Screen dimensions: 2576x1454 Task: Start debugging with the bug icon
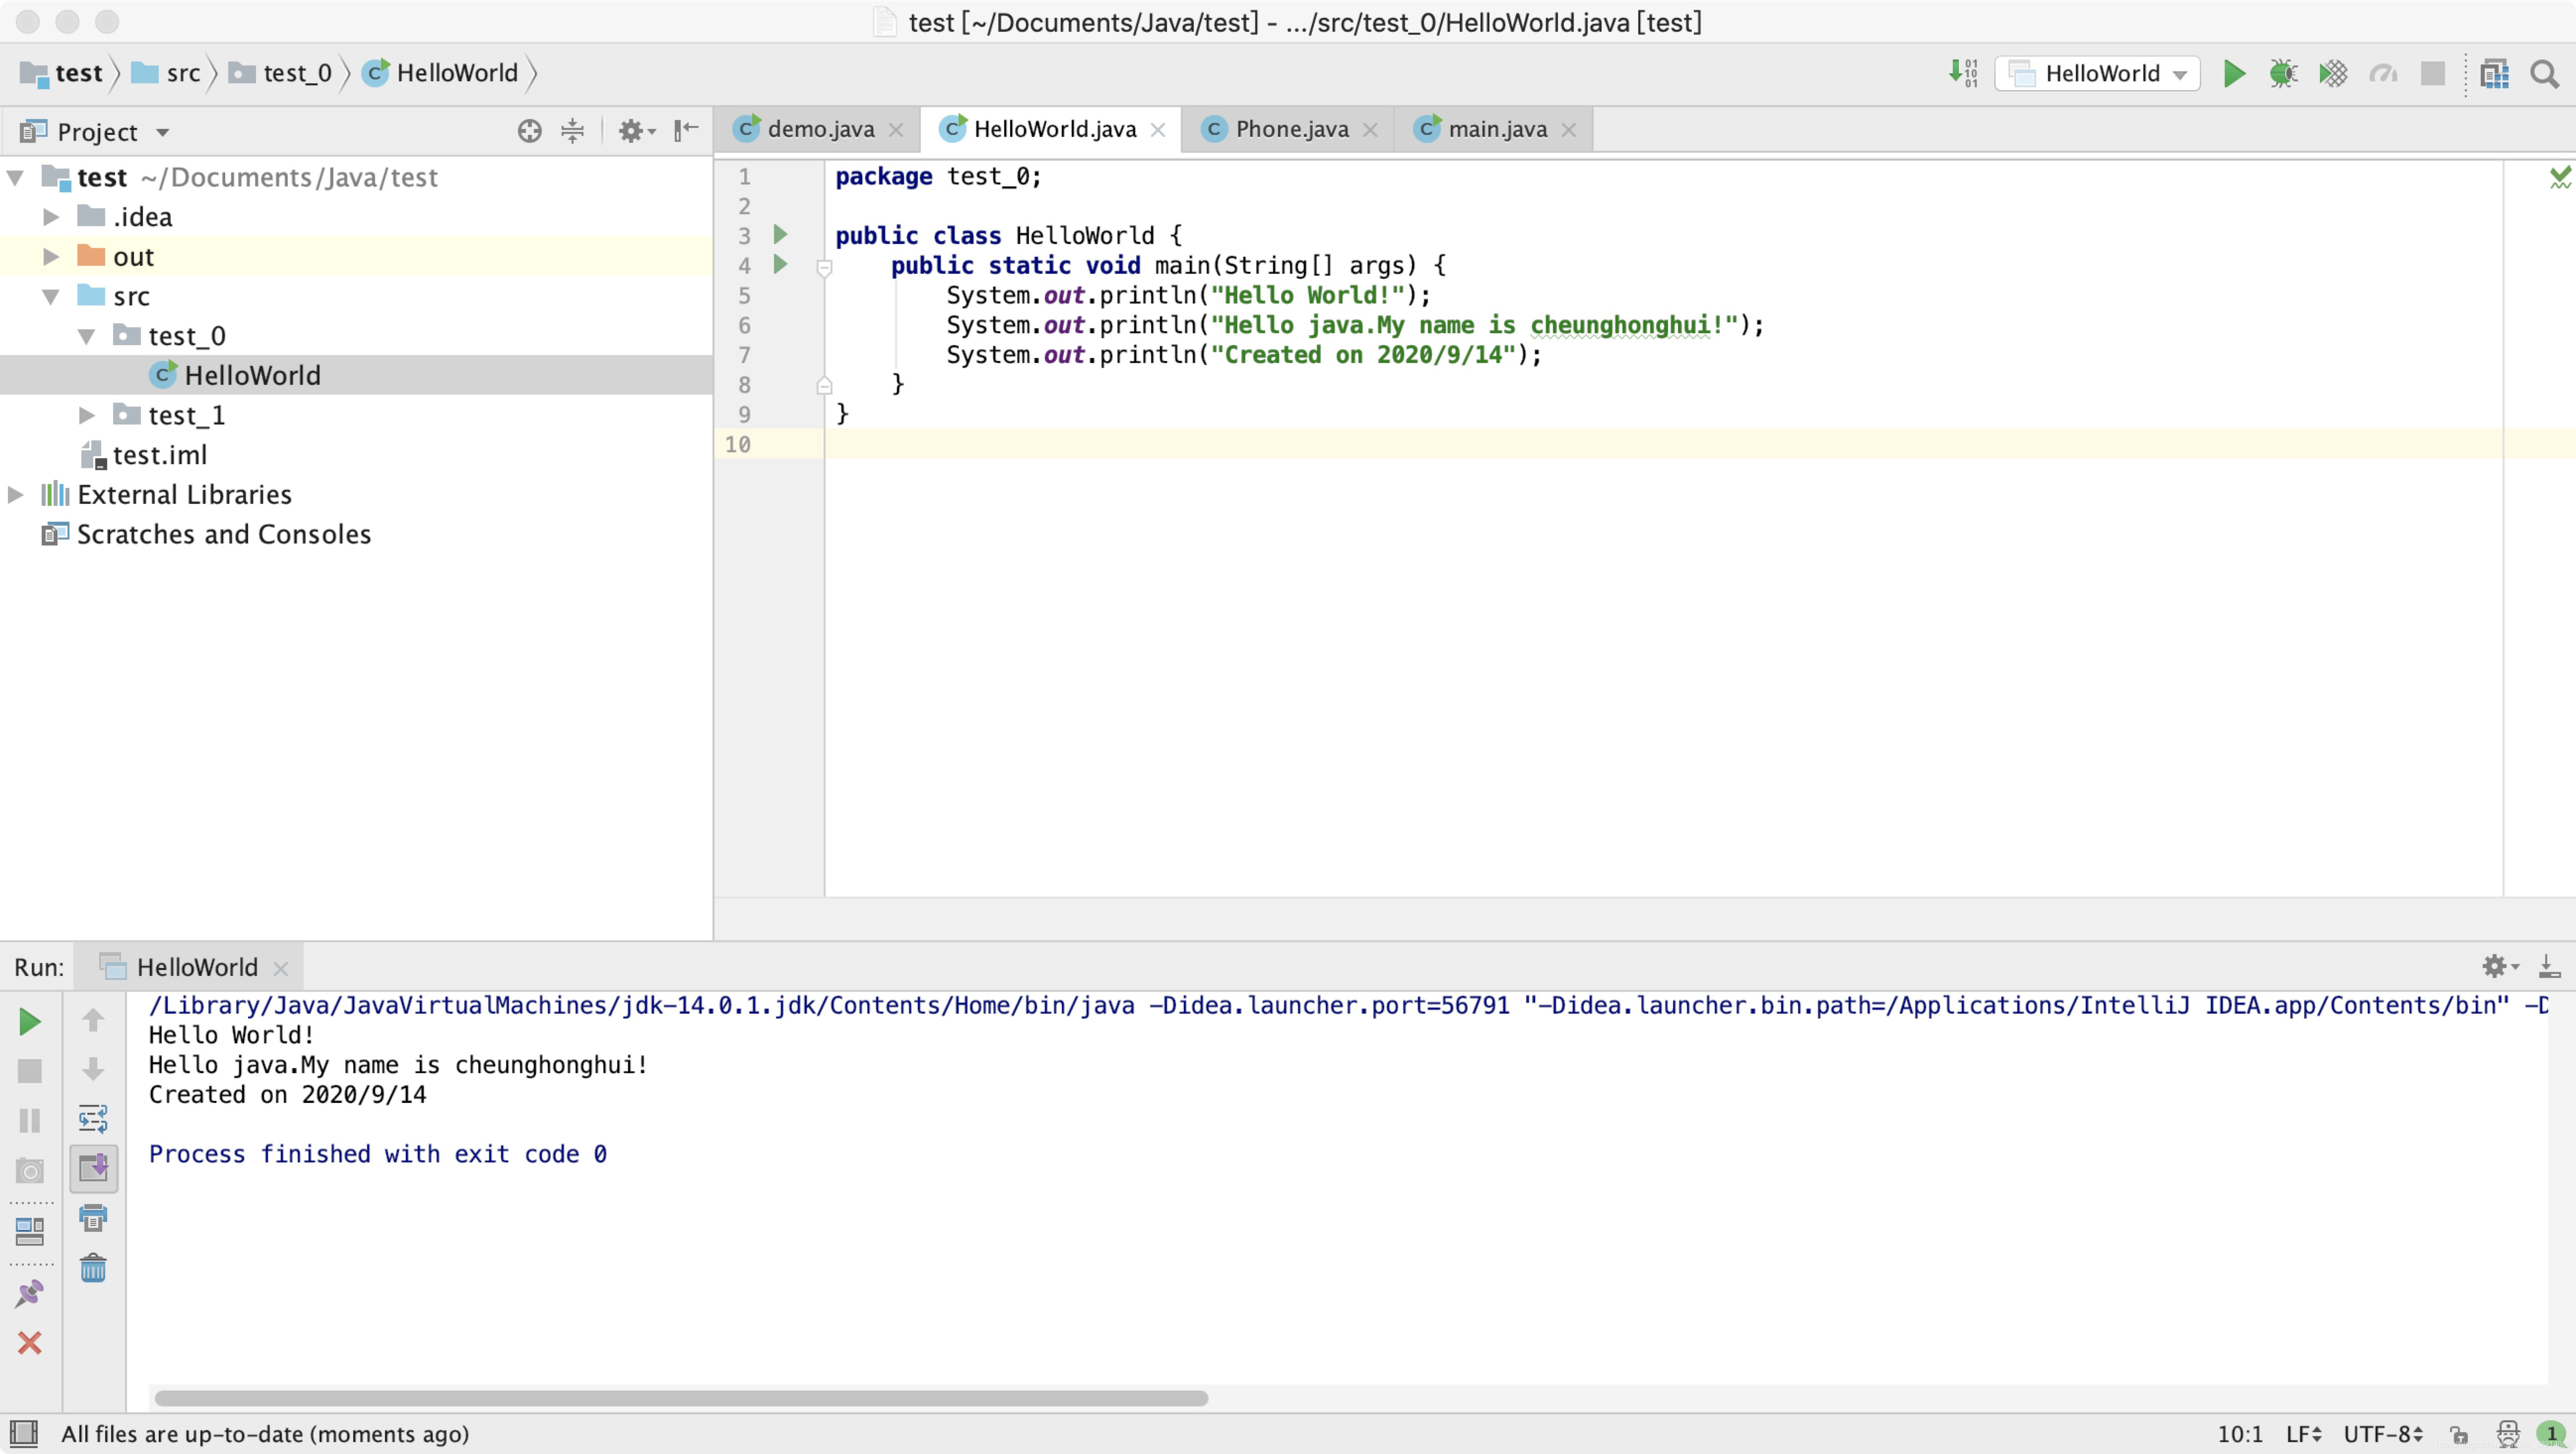2283,73
